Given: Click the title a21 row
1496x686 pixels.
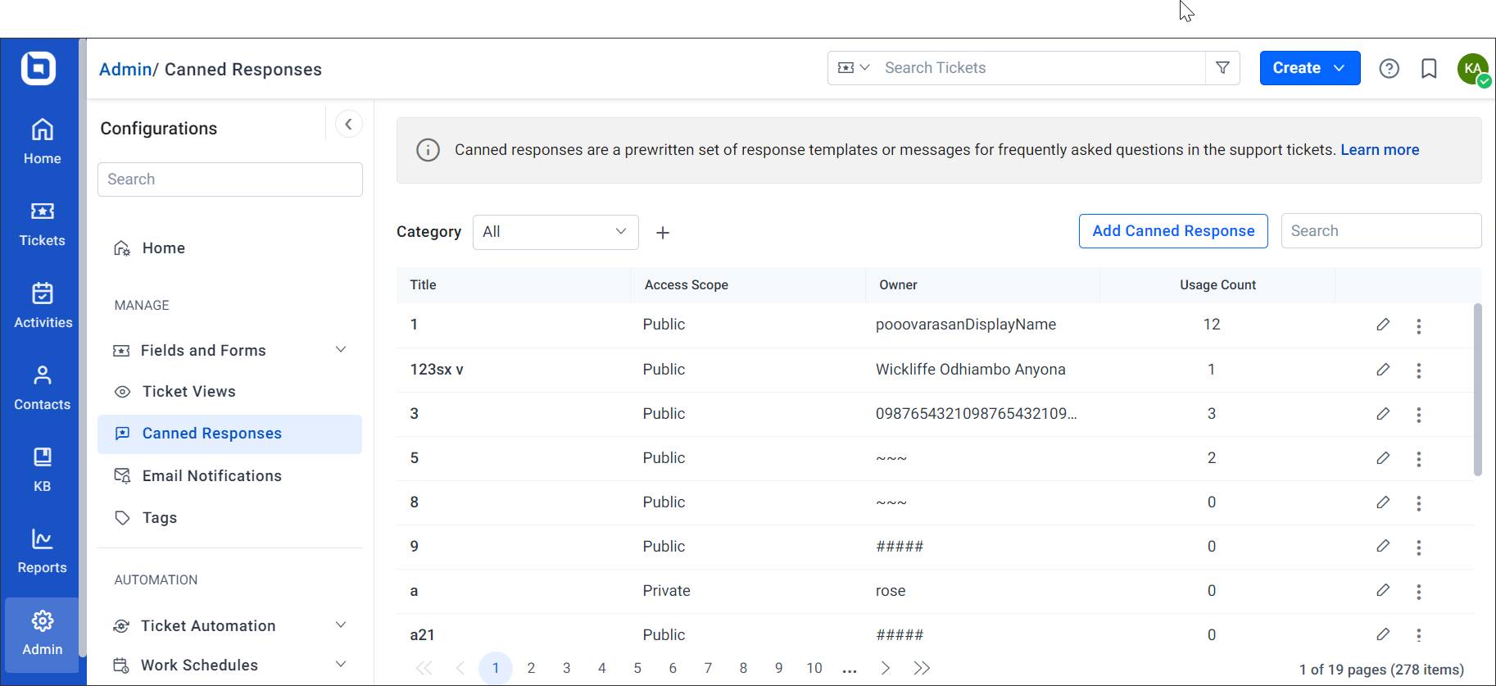Looking at the screenshot, I should coord(422,635).
